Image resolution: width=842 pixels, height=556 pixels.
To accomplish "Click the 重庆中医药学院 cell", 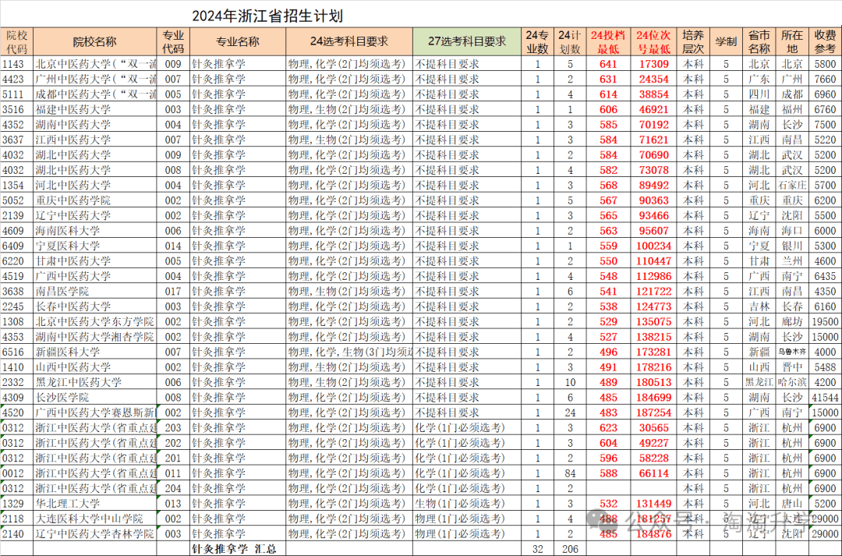I will (x=95, y=200).
